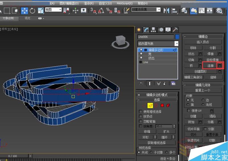The image size is (228, 161).
Task: Click the blue object color swatch
Action: point(177,37)
